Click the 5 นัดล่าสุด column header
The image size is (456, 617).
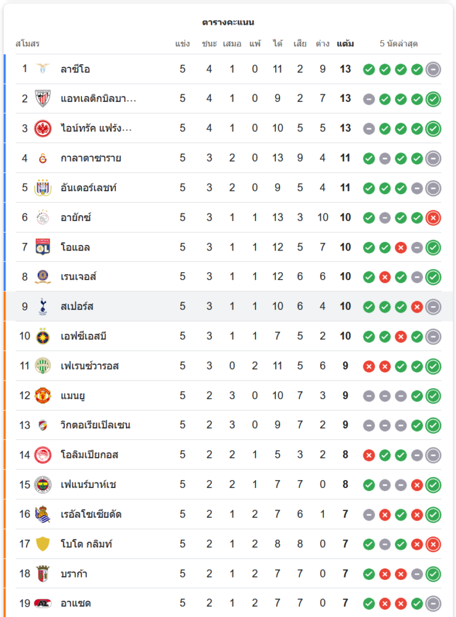point(399,44)
